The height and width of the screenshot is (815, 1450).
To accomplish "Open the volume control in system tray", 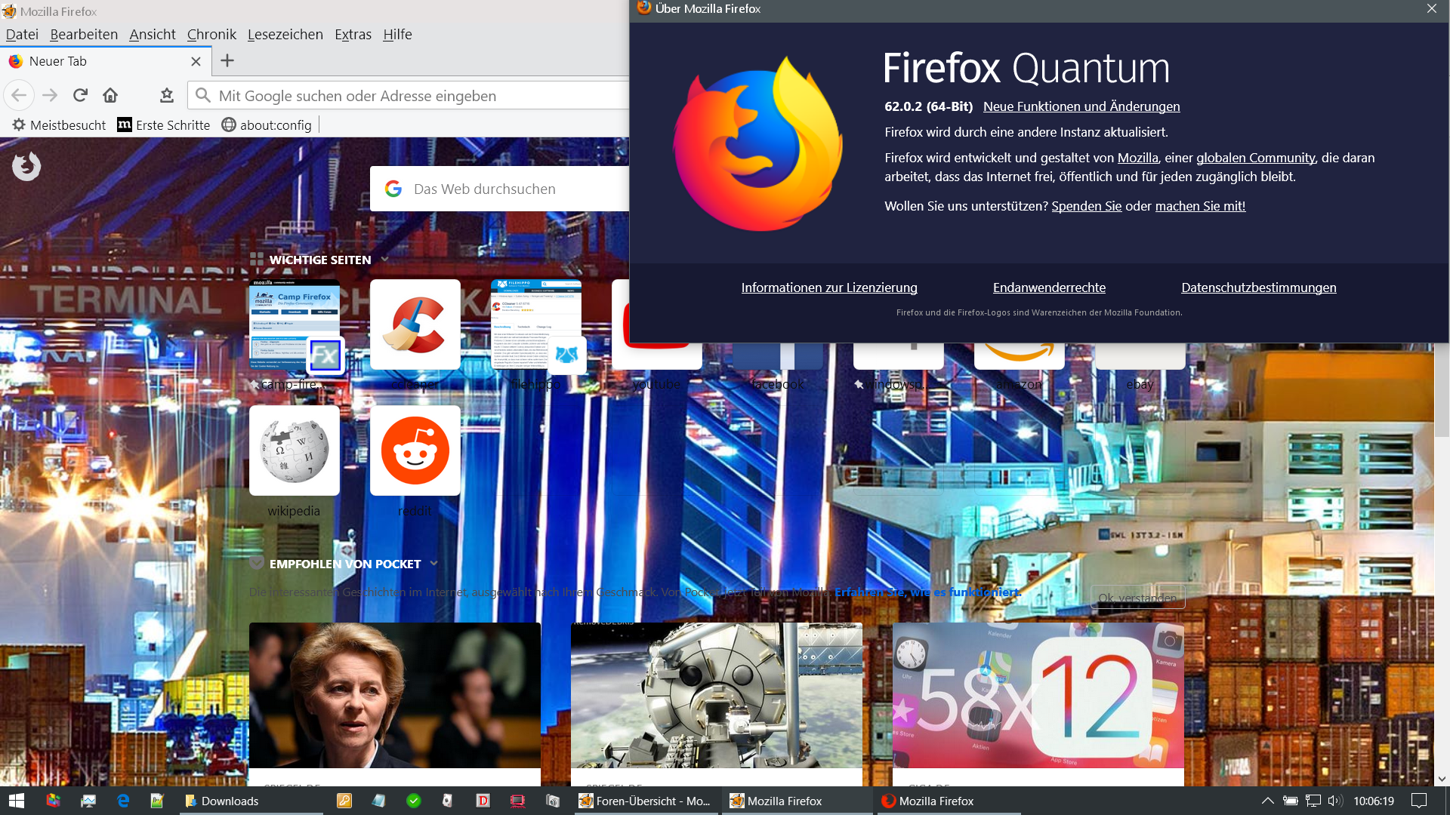I will tap(1335, 801).
